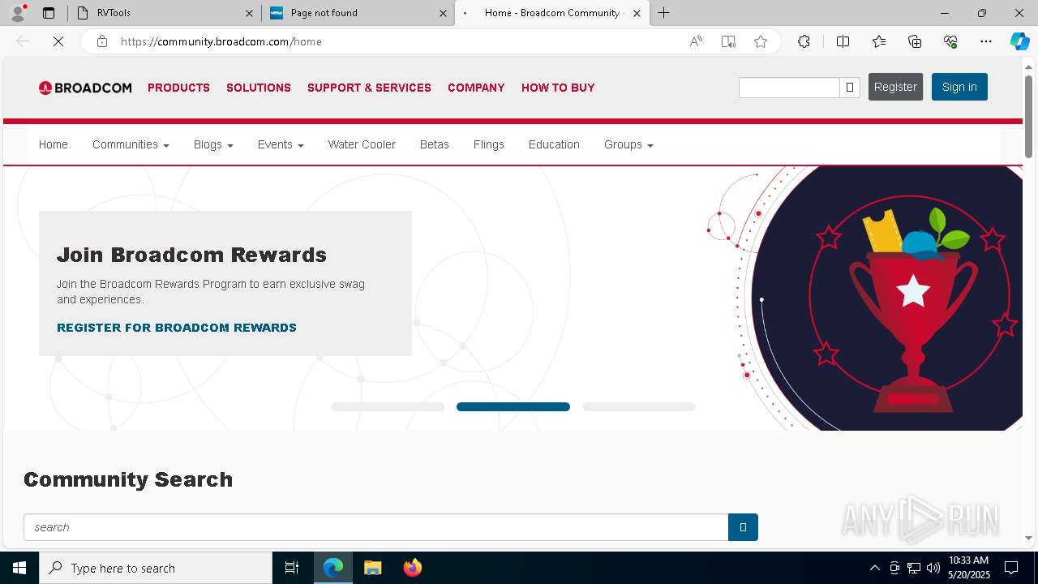Viewport: 1038px width, 584px height.
Task: Click the Community Search magnifier button
Action: [x=743, y=527]
